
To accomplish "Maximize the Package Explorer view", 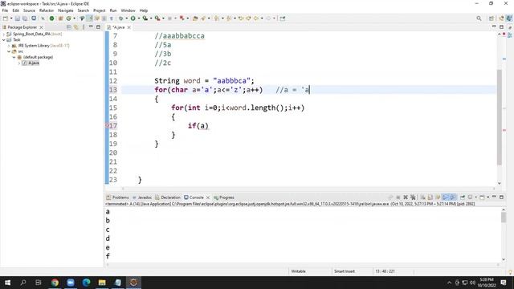I will coord(98,26).
